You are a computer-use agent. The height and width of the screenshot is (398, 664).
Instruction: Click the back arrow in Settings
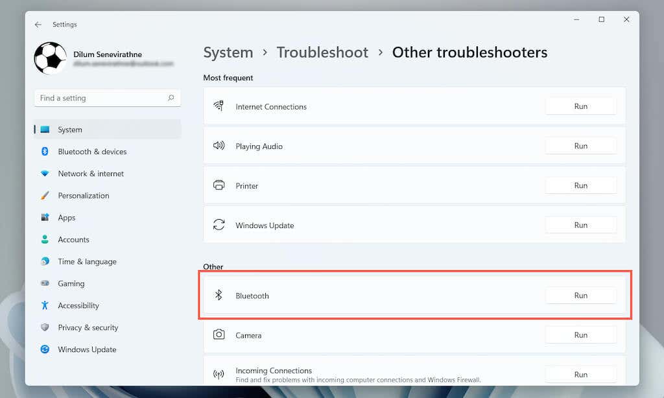coord(38,25)
